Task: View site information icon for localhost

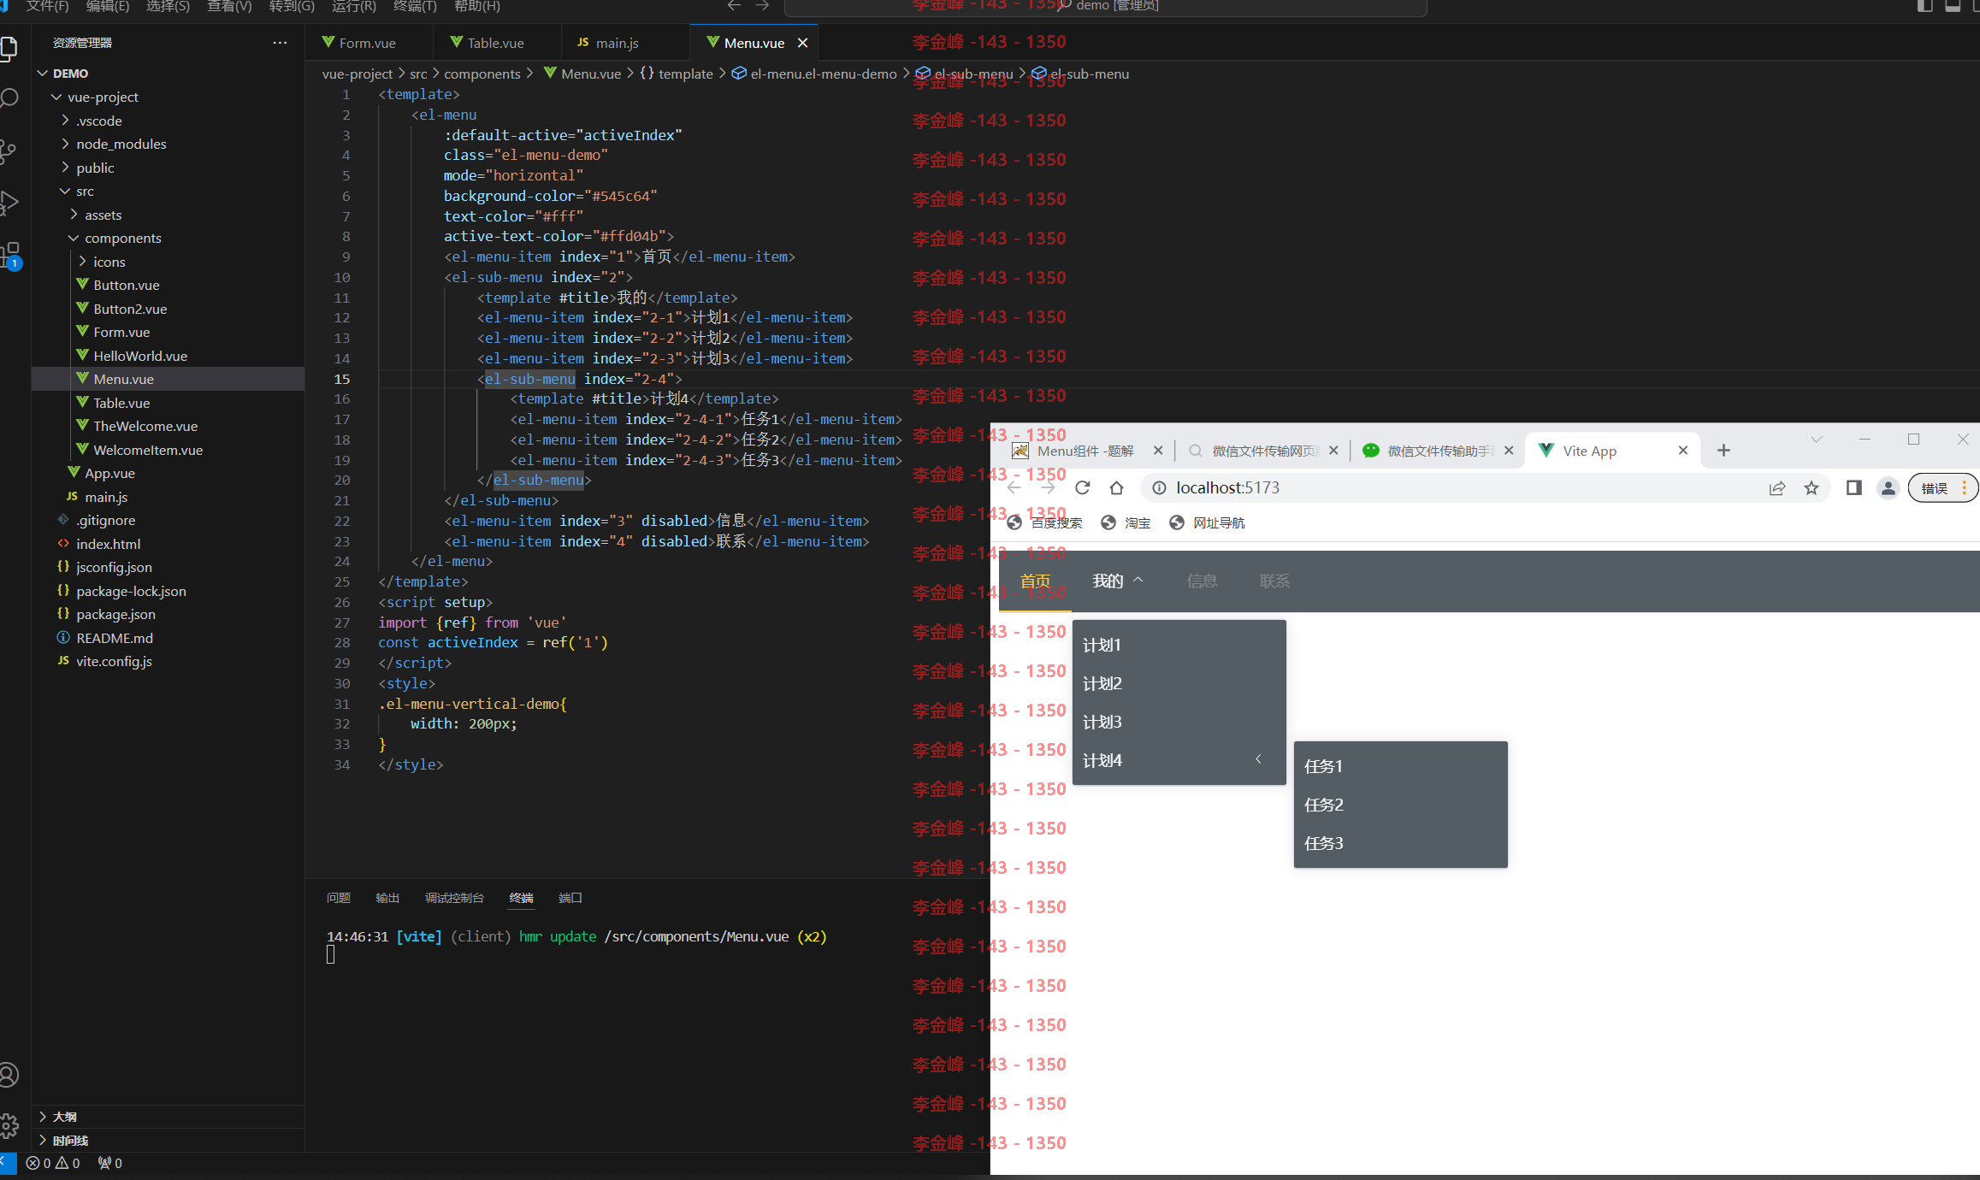Action: point(1159,487)
